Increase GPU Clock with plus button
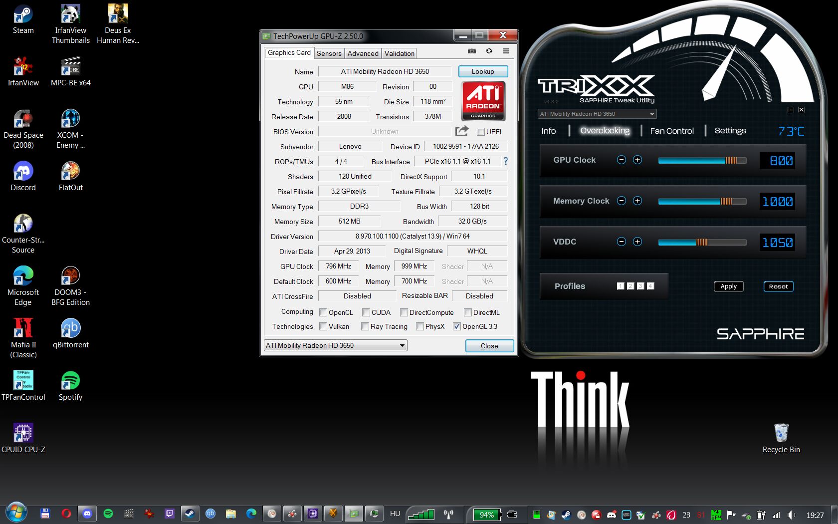 [637, 160]
